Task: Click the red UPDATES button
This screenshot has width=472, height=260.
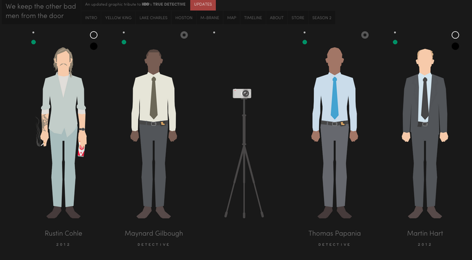Action: click(x=203, y=5)
